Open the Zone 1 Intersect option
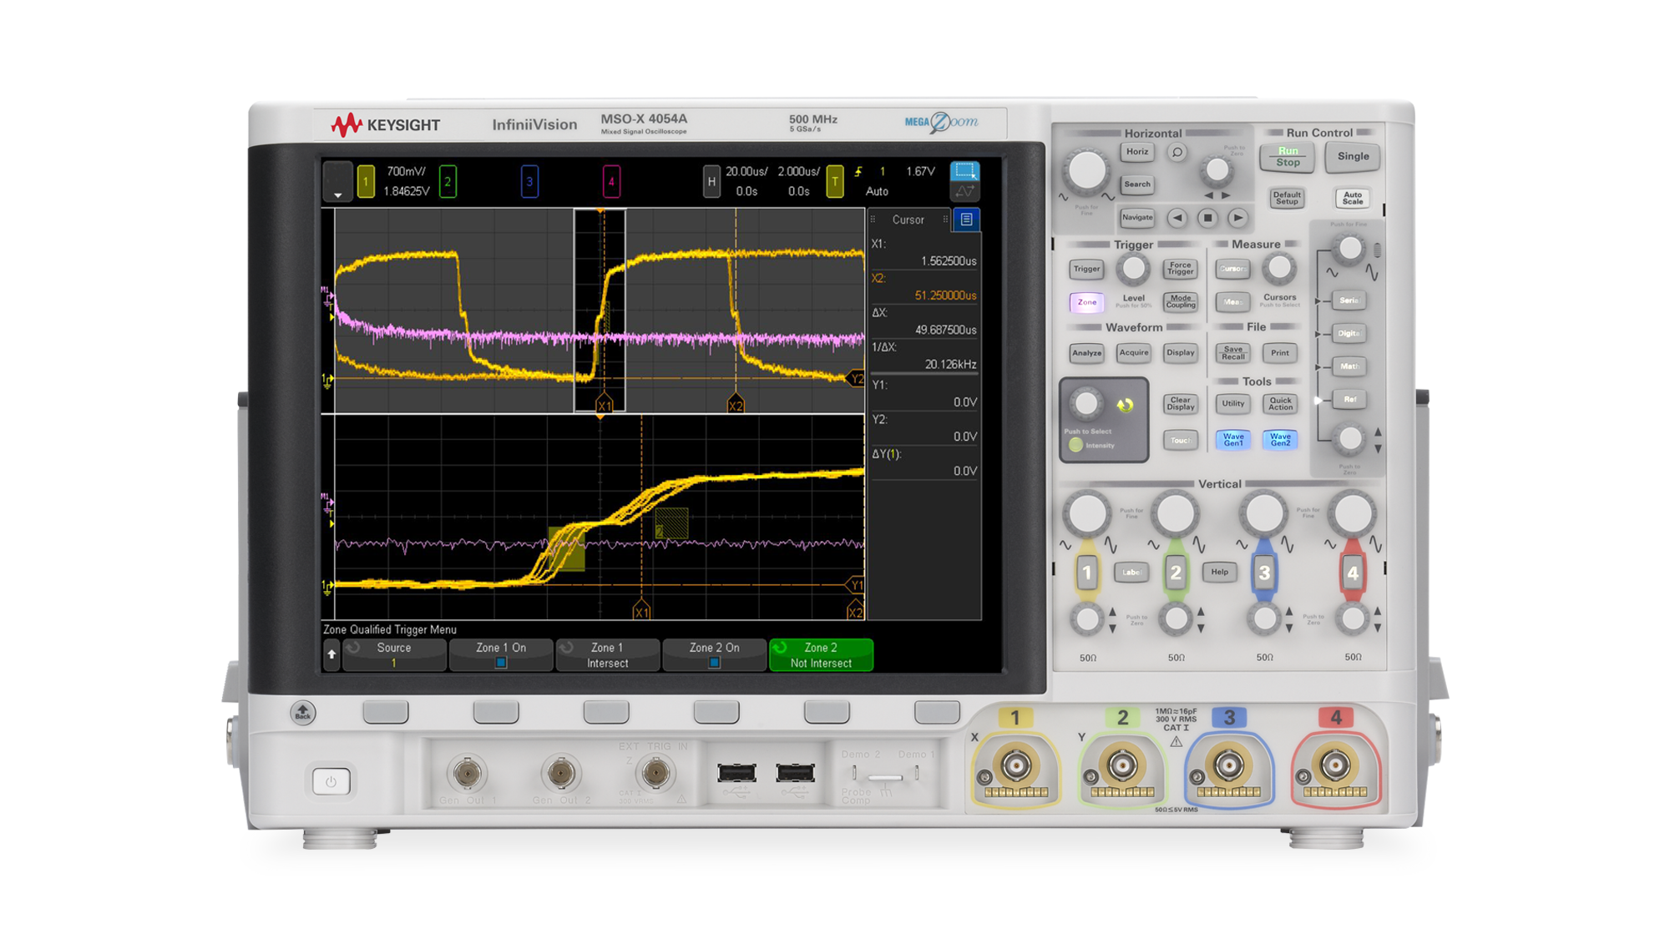This screenshot has height=939, width=1670. 607,655
